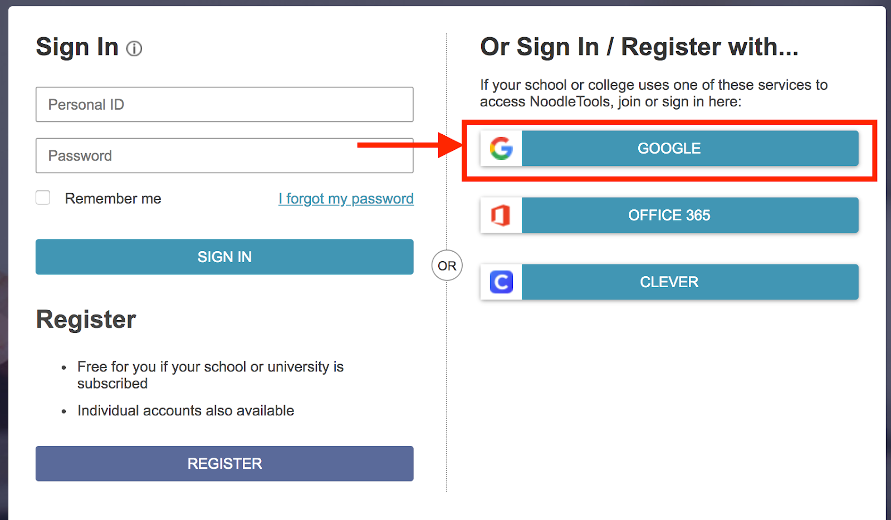Click into the Password field
This screenshot has width=891, height=520.
pos(195,156)
